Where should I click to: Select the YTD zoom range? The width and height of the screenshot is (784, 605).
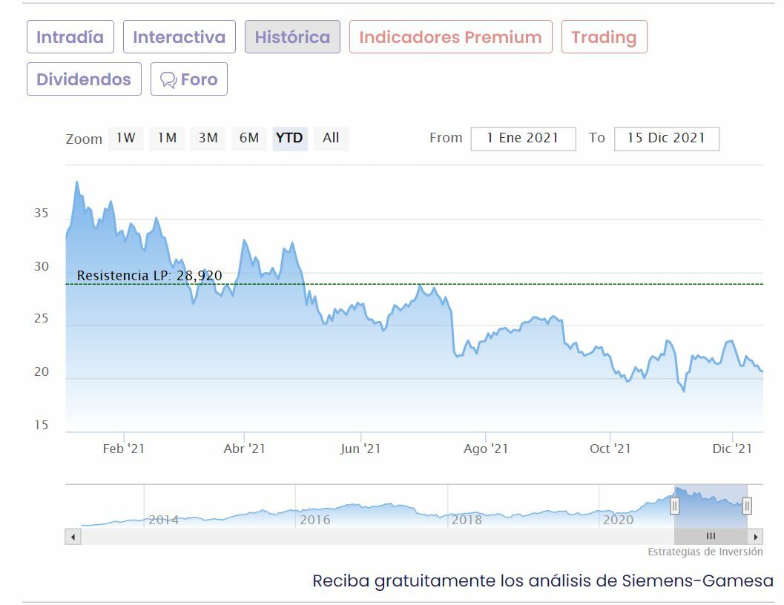point(289,138)
